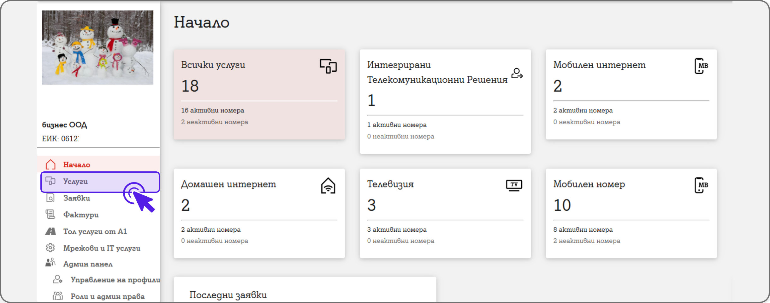
Task: Open the Всички услуги card title
Action: point(213,65)
